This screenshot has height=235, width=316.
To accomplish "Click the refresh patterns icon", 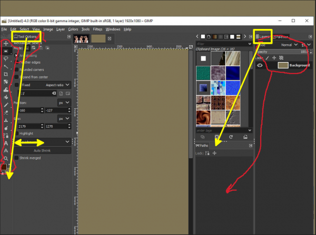I will tap(231, 137).
